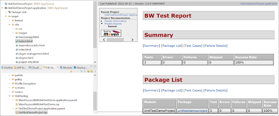Image resolution: width=279 pixels, height=116 pixels.
Task: Click Test Cases link under Summary heading
Action: [x=193, y=46]
